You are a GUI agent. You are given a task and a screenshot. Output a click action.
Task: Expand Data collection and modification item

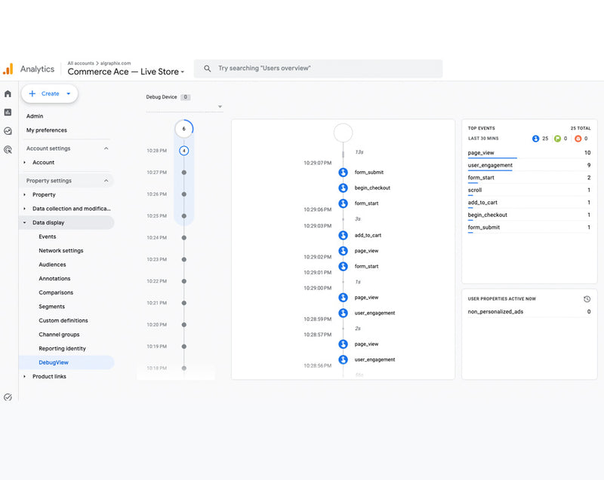tap(25, 209)
